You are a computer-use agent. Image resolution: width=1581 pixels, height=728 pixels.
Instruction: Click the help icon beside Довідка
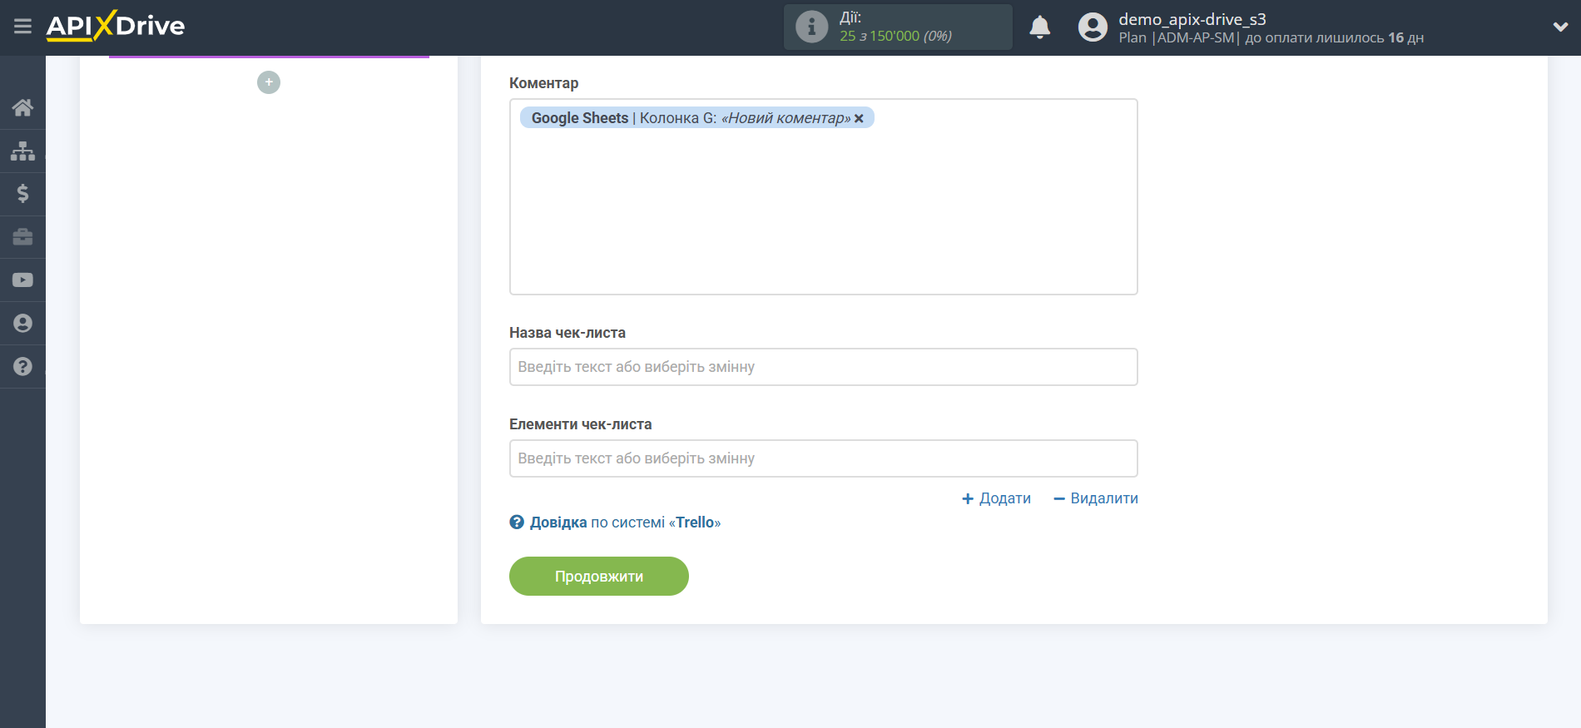pyautogui.click(x=517, y=522)
